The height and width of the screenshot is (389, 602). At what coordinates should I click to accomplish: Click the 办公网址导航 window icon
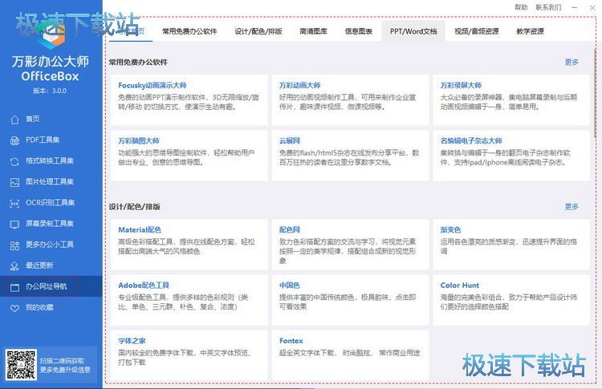(x=14, y=287)
